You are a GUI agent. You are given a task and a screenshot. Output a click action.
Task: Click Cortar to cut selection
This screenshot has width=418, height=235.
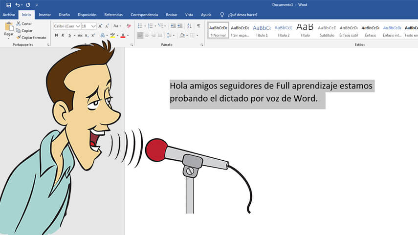pos(24,24)
